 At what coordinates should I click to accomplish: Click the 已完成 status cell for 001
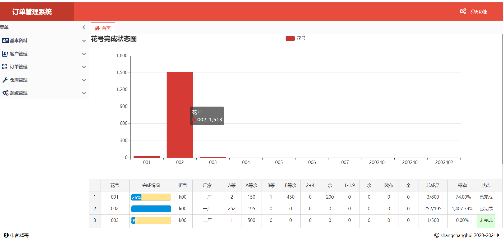coord(486,197)
